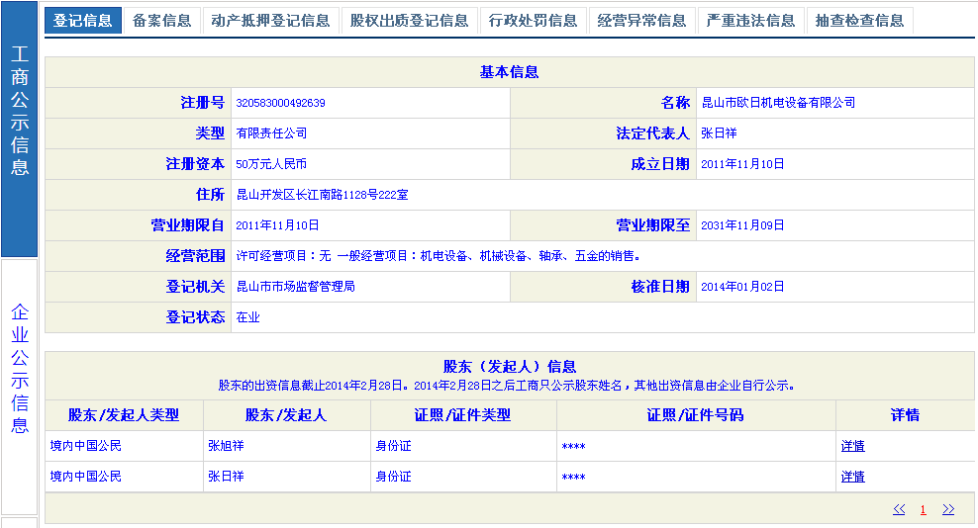Click the 股东/发起人类型 column header

[x=124, y=415]
